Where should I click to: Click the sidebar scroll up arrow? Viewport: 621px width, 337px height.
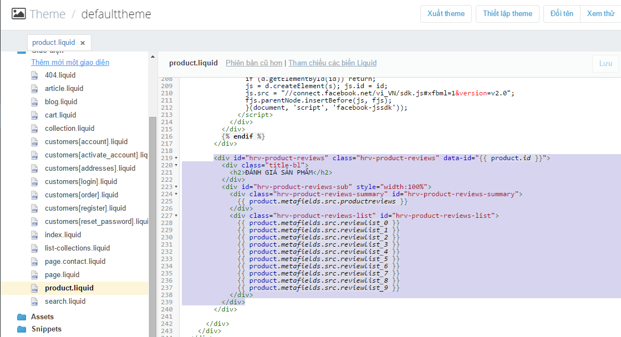153,57
